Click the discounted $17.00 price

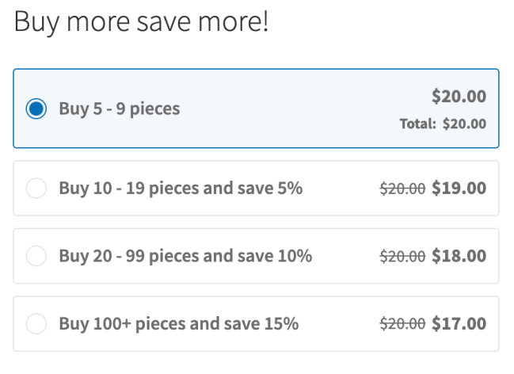tap(459, 323)
